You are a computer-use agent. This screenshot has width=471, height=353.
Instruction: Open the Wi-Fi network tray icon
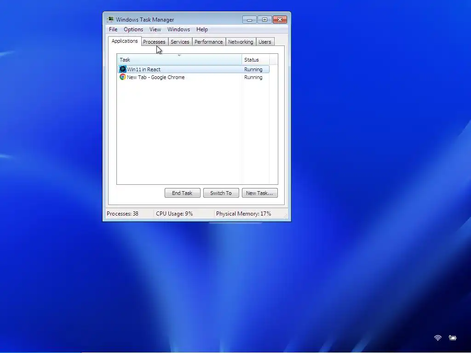438,338
